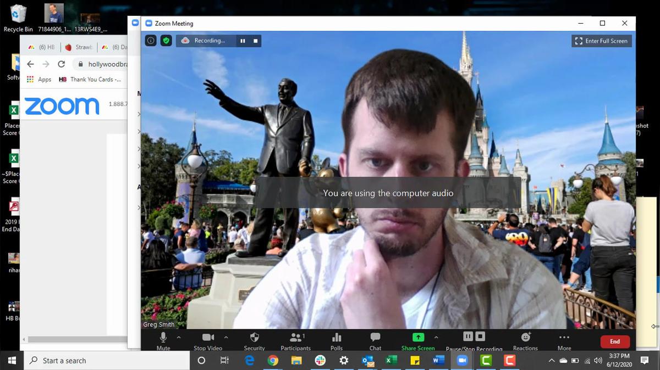Open audio options arrow next to Mute
Viewport: 660px width, 370px height.
coord(178,338)
